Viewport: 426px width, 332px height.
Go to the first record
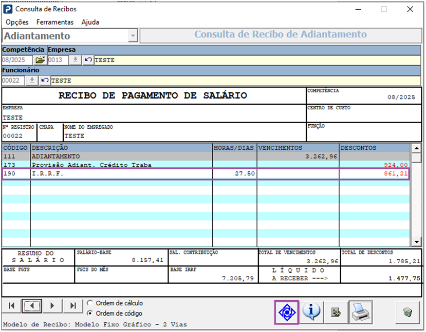pos(12,306)
